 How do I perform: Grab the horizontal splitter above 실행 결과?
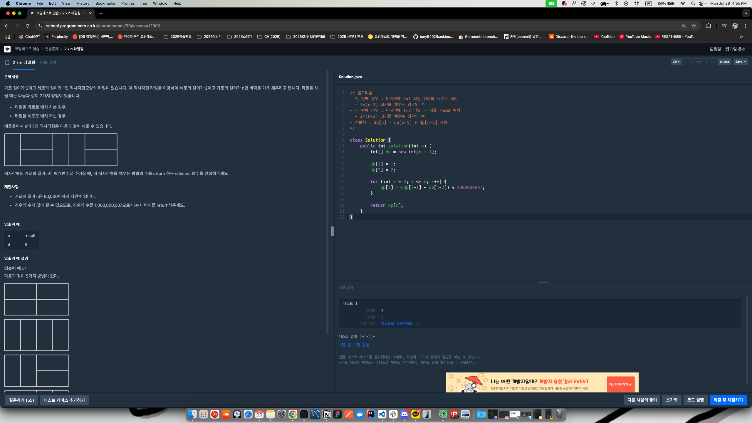click(543, 283)
